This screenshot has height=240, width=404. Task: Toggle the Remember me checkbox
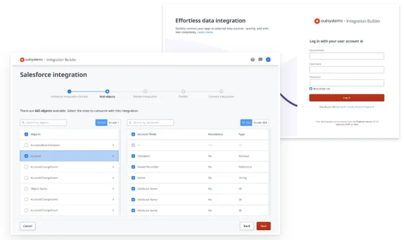(311, 89)
